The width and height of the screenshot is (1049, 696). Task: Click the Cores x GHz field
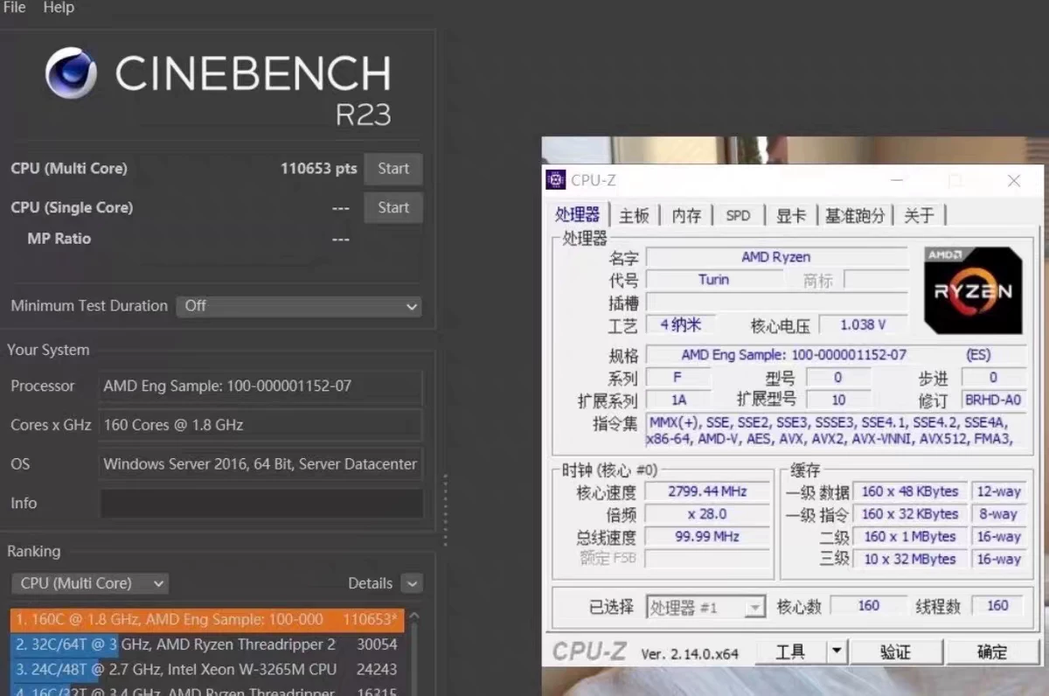point(261,425)
